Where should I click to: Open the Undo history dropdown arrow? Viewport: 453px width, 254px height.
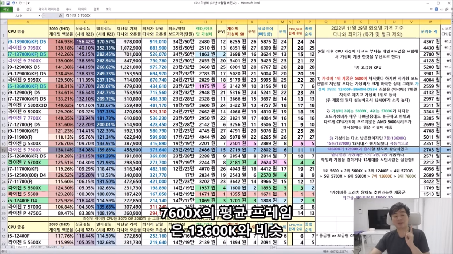(16, 3)
